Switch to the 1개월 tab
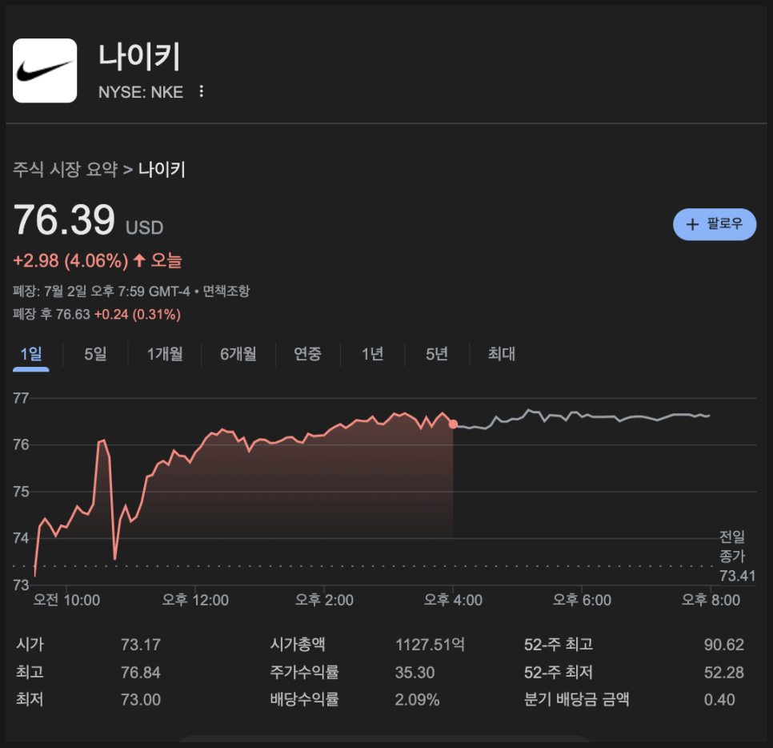 165,354
